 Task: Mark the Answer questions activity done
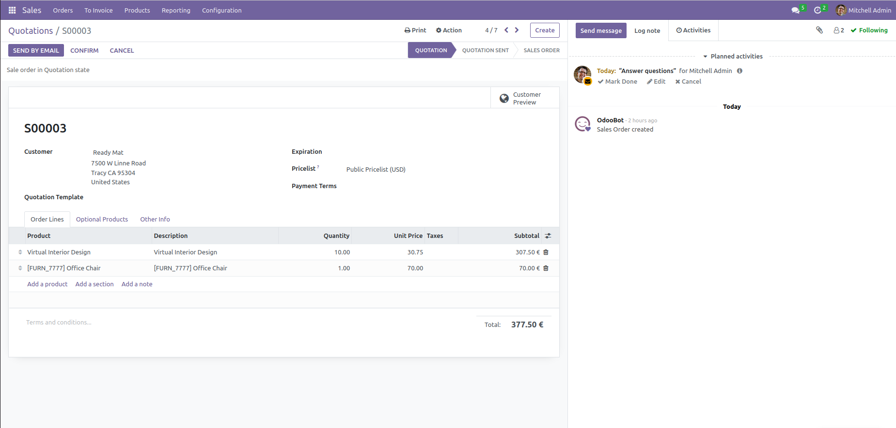click(x=617, y=81)
